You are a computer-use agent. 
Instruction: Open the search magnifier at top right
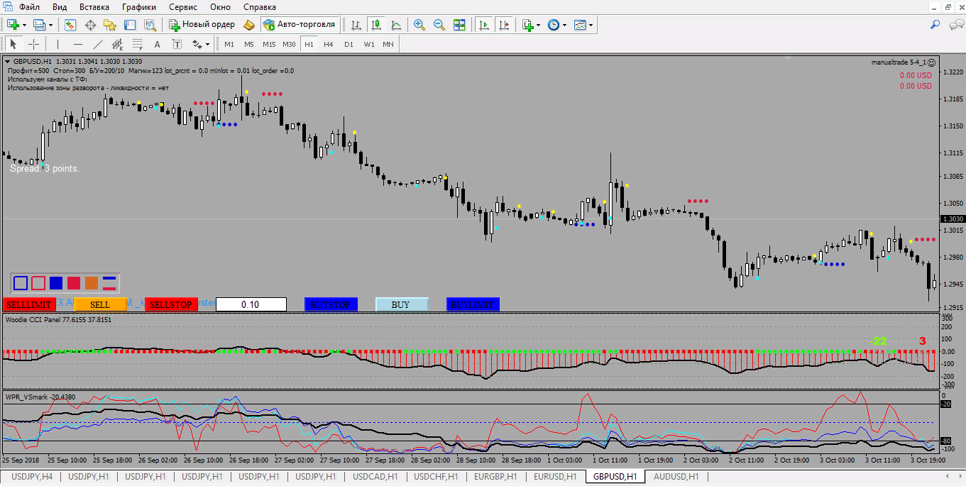click(935, 25)
